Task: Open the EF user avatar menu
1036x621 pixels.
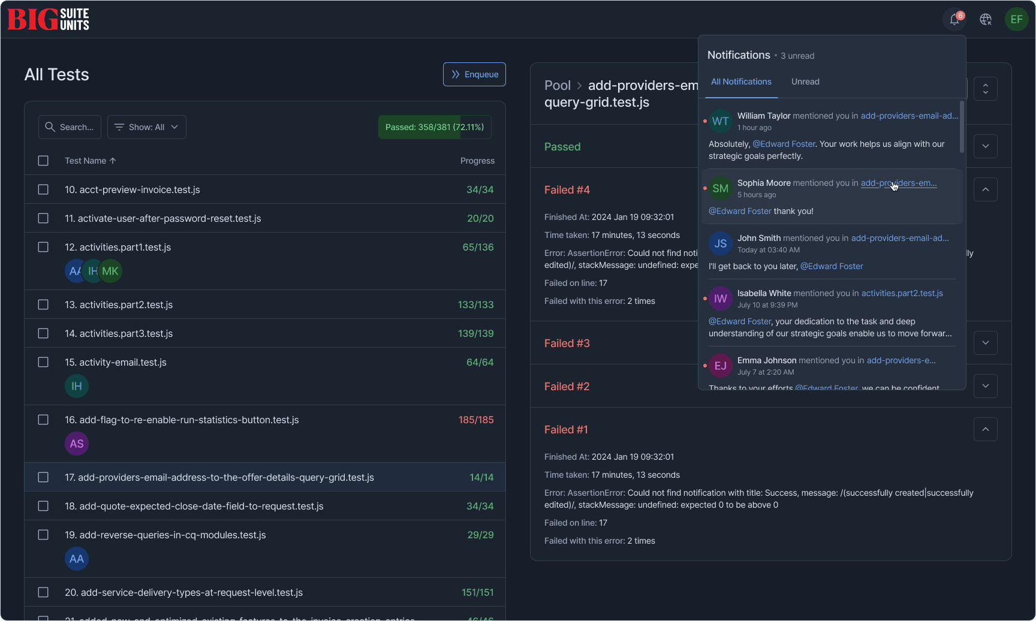Action: coord(1017,19)
